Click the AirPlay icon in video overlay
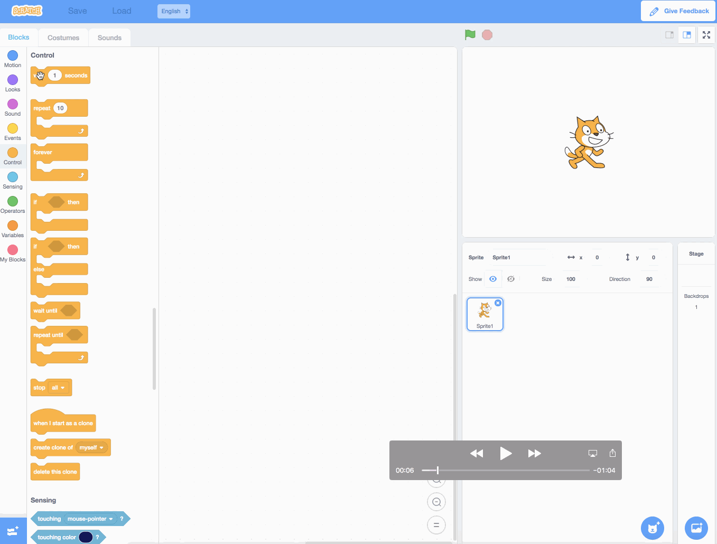Screen dimensions: 717x544 (593, 453)
